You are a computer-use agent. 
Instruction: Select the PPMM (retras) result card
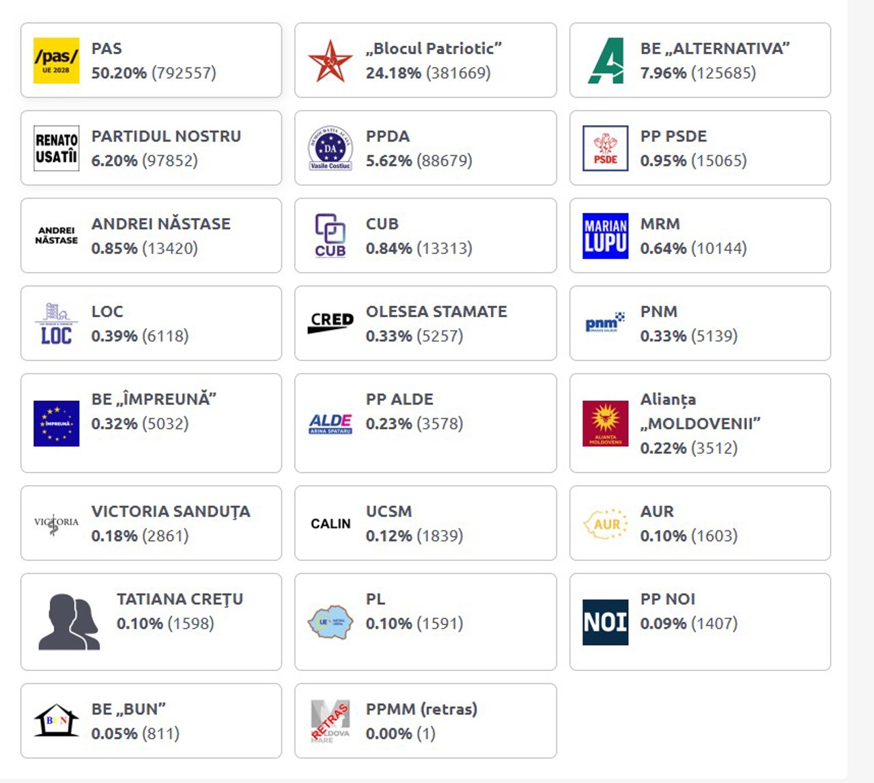click(x=425, y=721)
